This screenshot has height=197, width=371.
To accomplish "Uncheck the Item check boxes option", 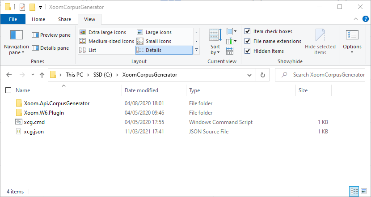I will click(x=247, y=31).
